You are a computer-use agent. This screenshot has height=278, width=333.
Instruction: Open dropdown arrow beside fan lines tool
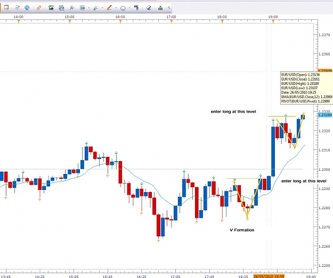click(102, 8)
